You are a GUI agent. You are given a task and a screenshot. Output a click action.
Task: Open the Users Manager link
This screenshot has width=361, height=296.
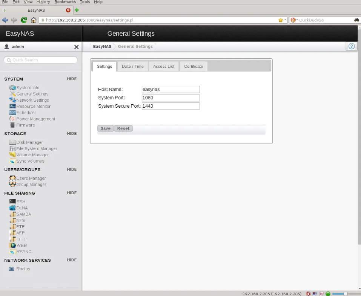point(31,178)
